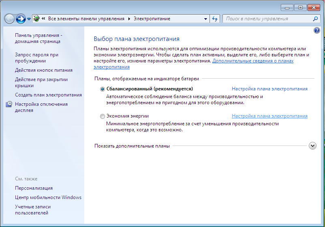
Task: Click the refresh button beside address bar
Action: coord(215,19)
